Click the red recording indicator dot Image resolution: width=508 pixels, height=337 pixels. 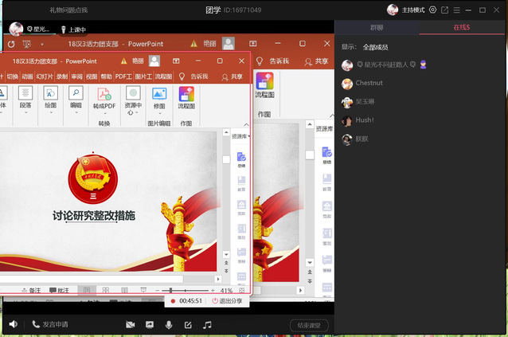(173, 301)
